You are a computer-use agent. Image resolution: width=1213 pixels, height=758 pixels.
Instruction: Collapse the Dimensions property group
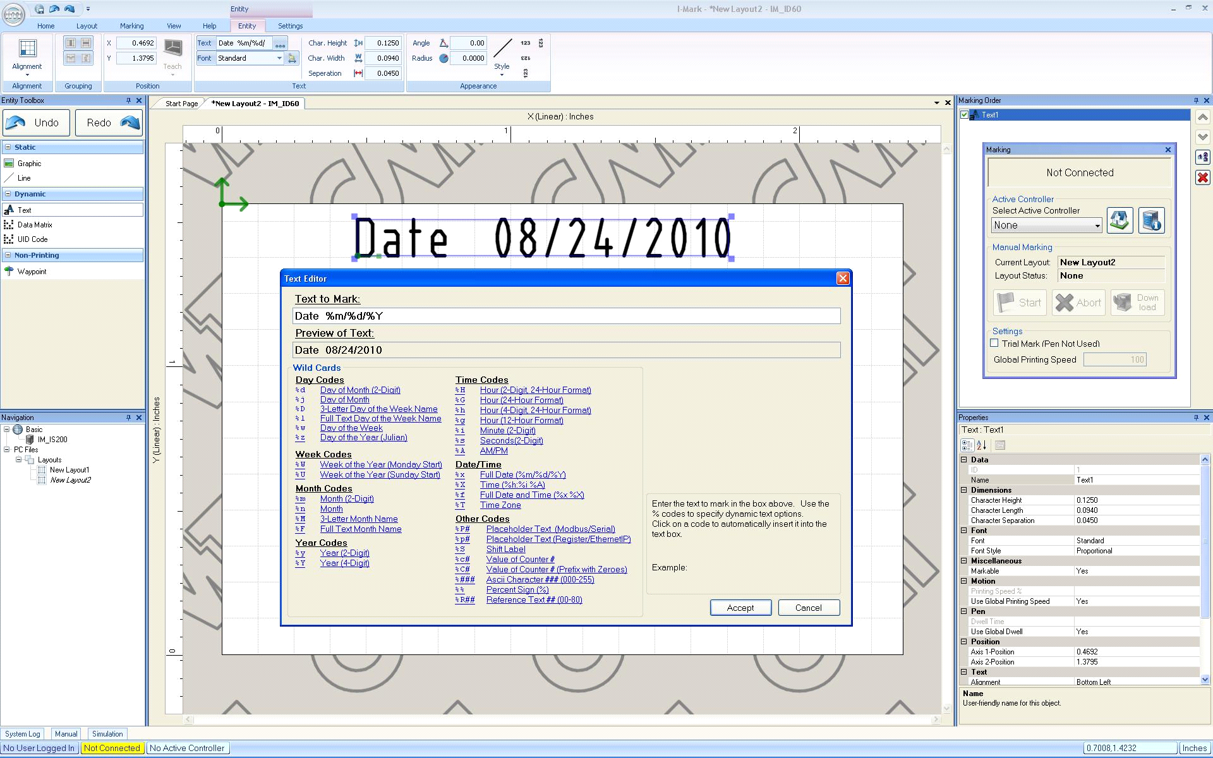click(964, 490)
